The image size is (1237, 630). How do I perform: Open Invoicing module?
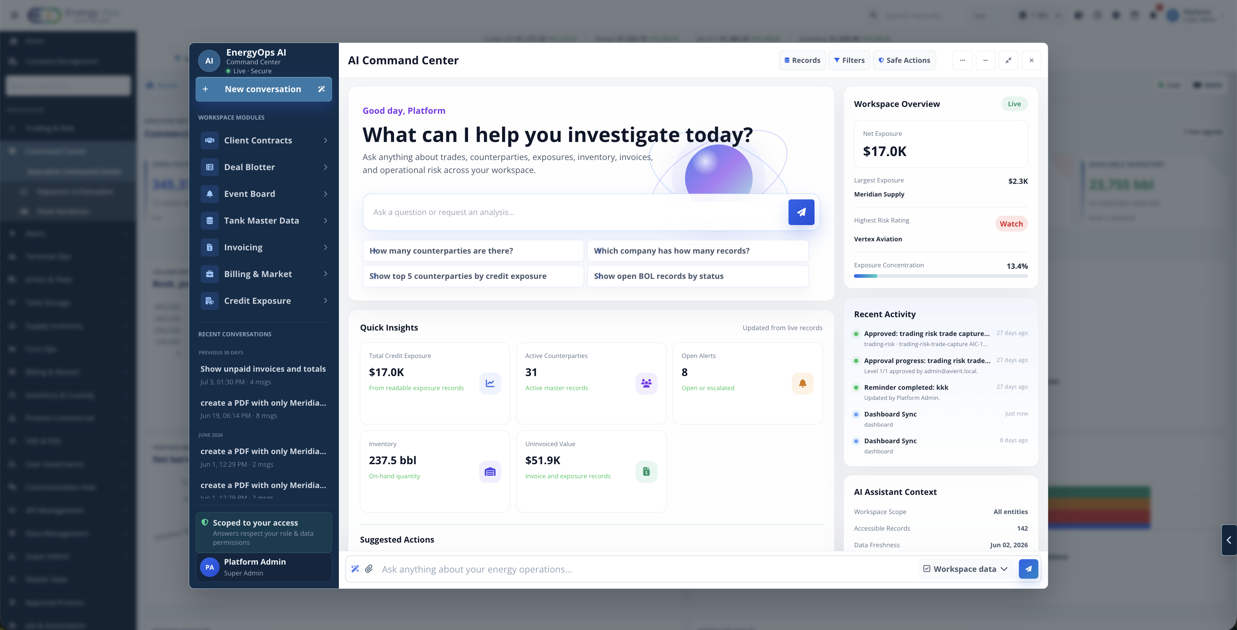click(x=264, y=247)
